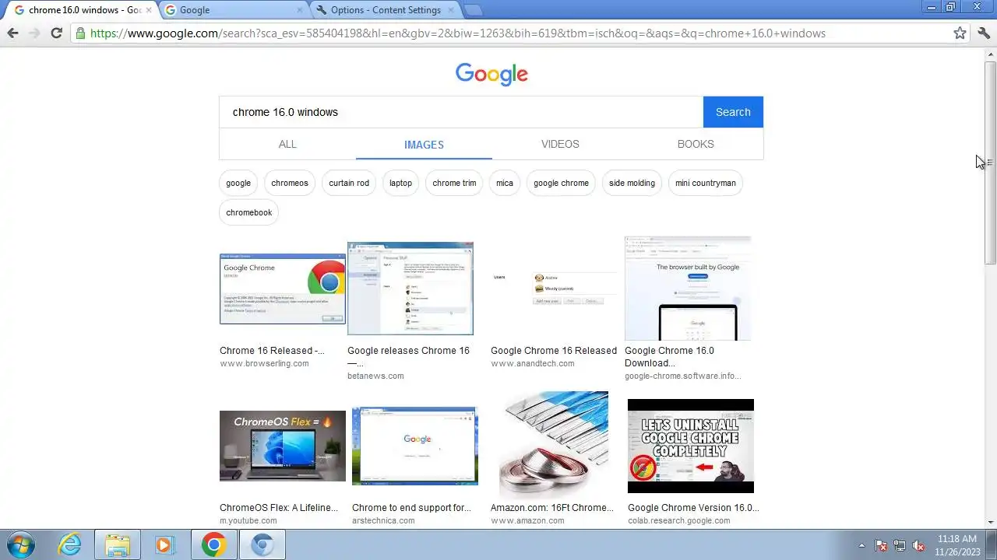Select the ALL results tab

point(287,144)
